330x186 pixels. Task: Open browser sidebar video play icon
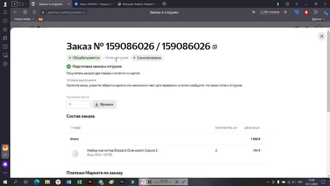click(x=5, y=64)
